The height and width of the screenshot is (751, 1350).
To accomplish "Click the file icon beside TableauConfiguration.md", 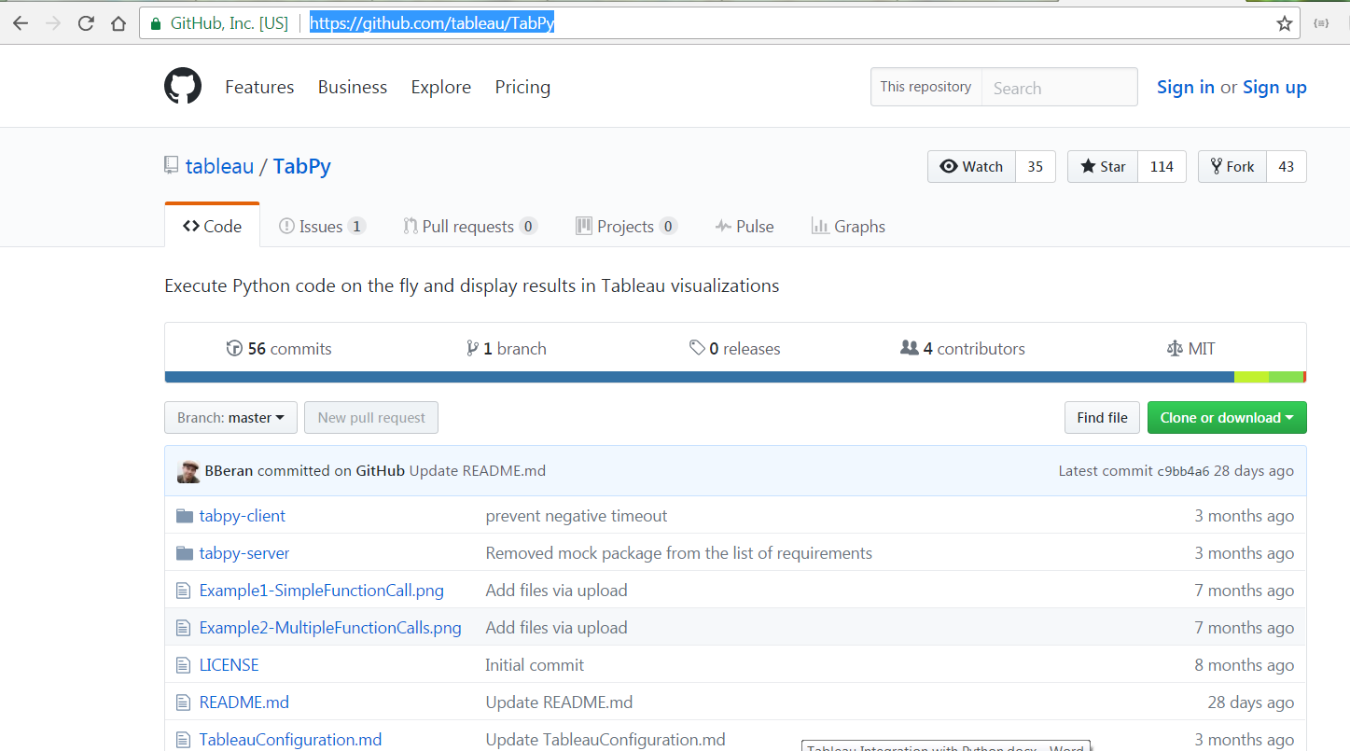I will 183,740.
